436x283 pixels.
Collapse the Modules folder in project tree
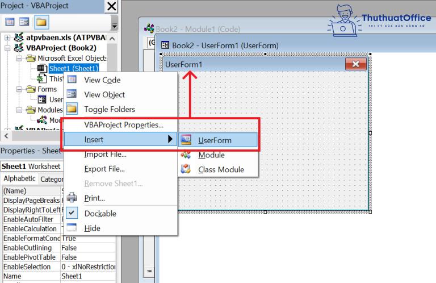19,110
